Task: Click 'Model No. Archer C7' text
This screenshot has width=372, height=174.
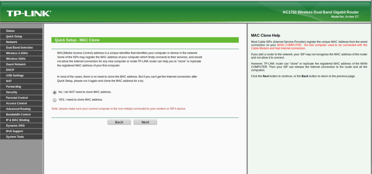Action: [x=345, y=17]
